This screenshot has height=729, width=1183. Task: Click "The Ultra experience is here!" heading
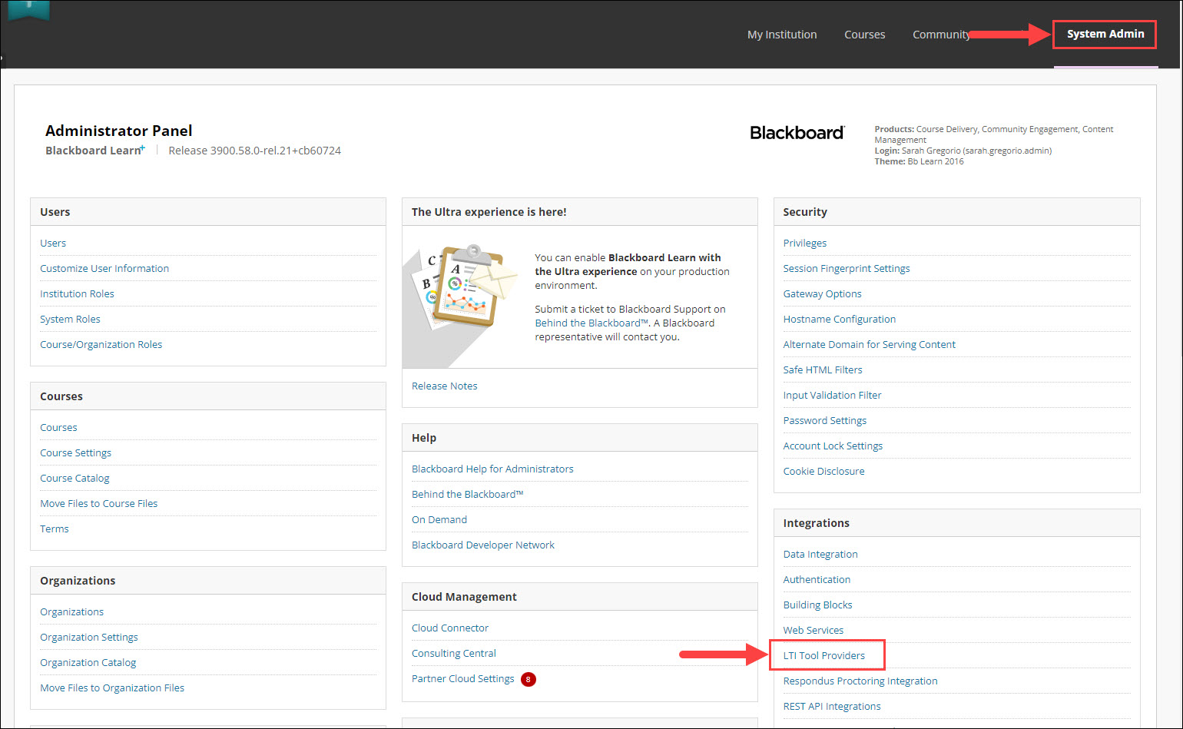click(x=489, y=212)
